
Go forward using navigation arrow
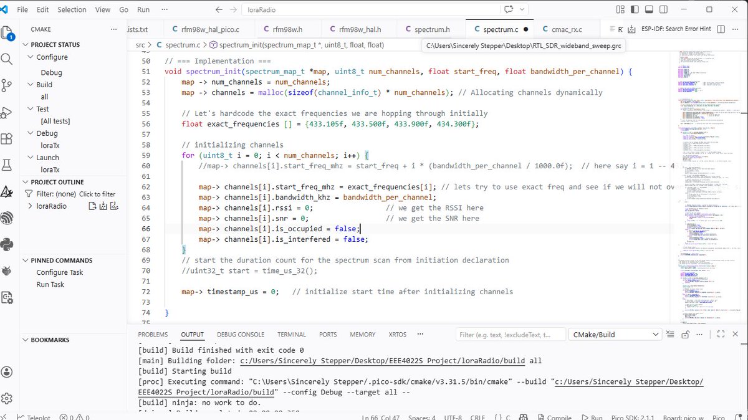(x=234, y=10)
